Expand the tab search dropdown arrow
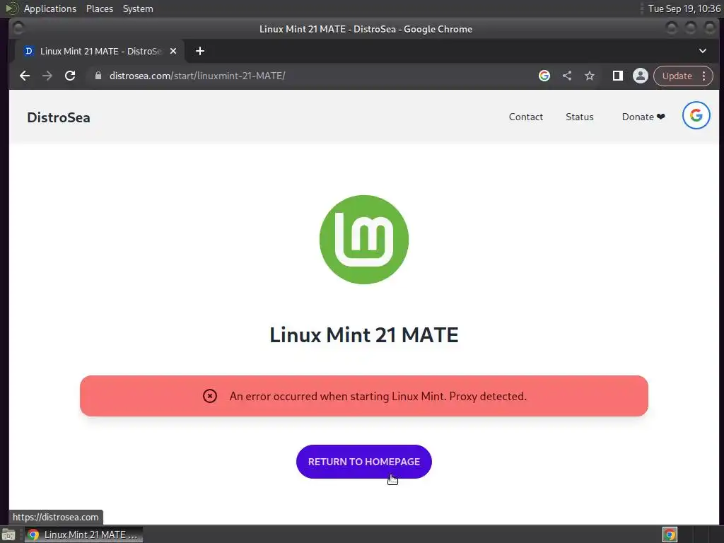 [x=702, y=51]
